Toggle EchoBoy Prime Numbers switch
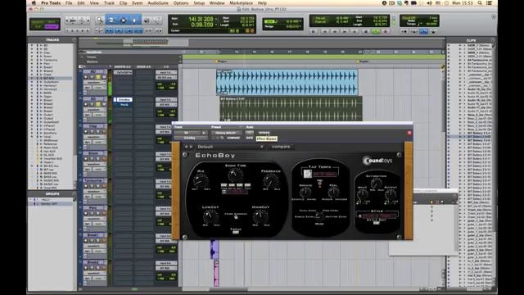Screen dimensions: 524x295 [x=236, y=217]
